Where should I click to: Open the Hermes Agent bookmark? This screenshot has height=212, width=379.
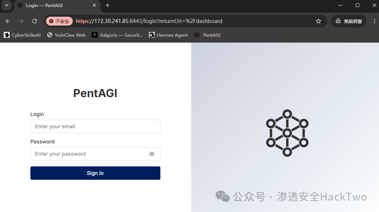tap(168, 35)
